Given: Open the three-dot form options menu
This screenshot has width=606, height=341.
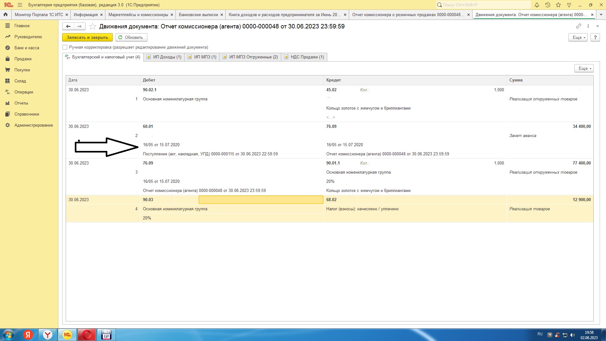Looking at the screenshot, I should 588,26.
